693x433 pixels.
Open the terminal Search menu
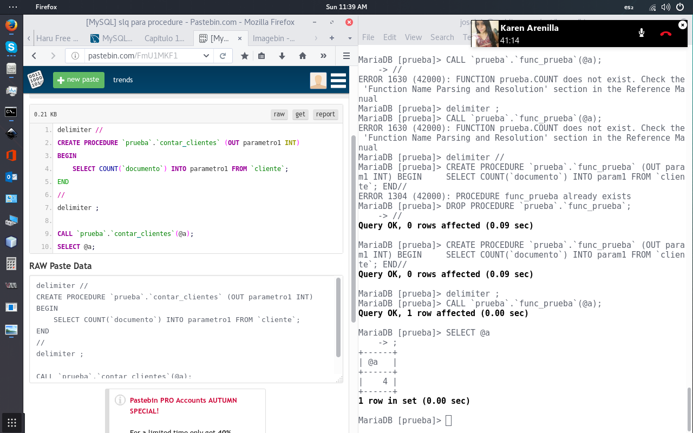tap(442, 37)
